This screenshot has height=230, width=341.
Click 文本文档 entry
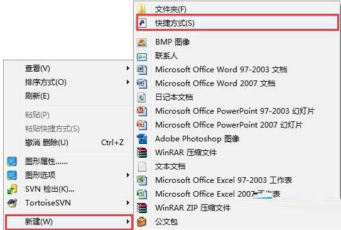click(170, 167)
